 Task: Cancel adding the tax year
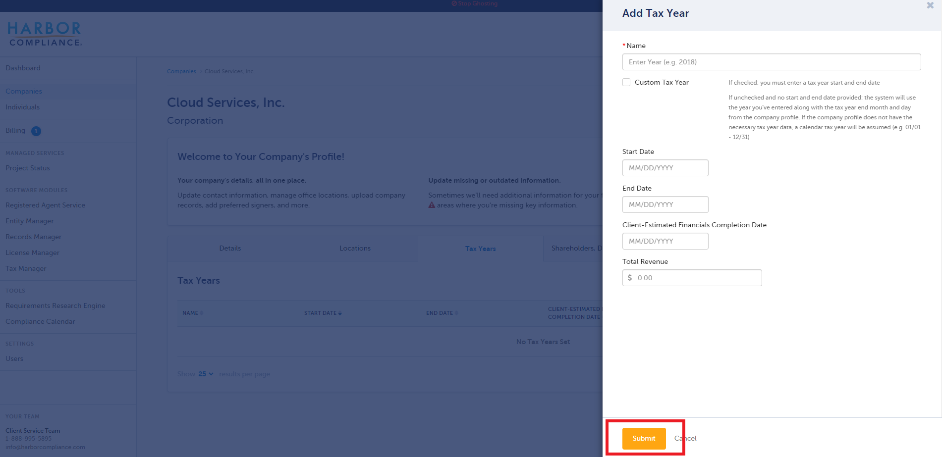pos(685,438)
